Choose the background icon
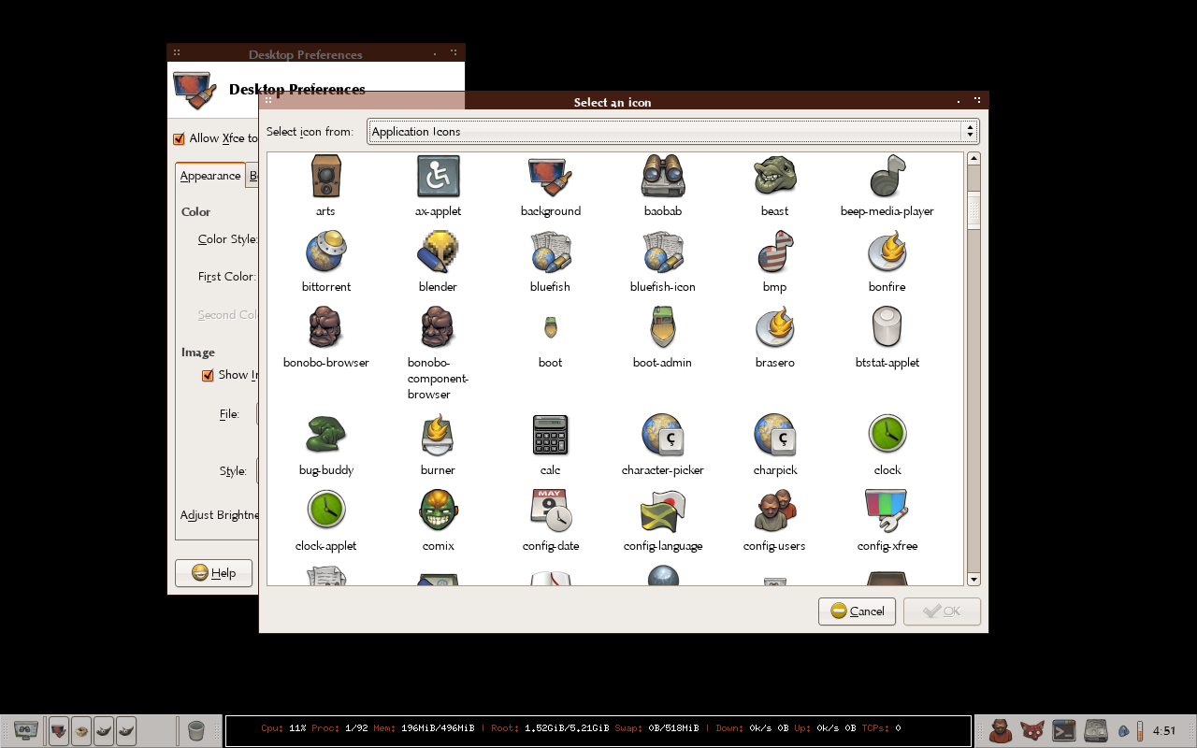This screenshot has width=1197, height=748. 550,176
